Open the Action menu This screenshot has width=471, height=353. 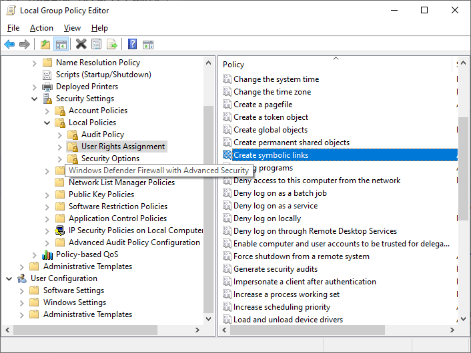[41, 28]
